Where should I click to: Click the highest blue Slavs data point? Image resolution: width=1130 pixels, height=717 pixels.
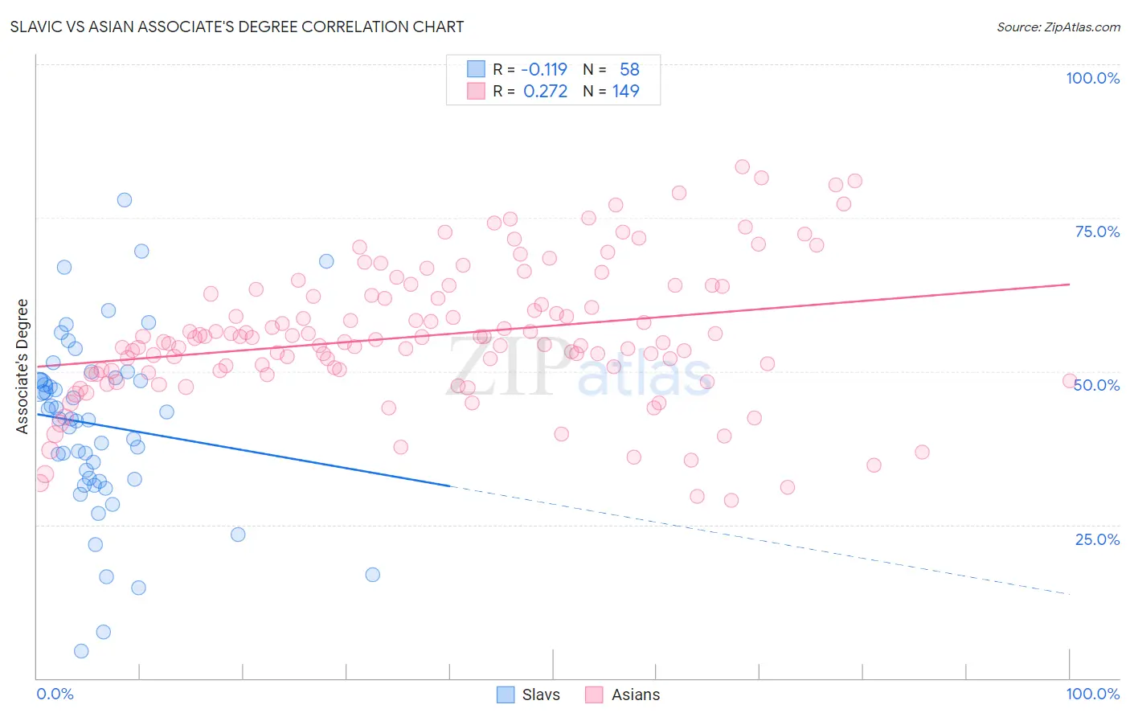[125, 200]
